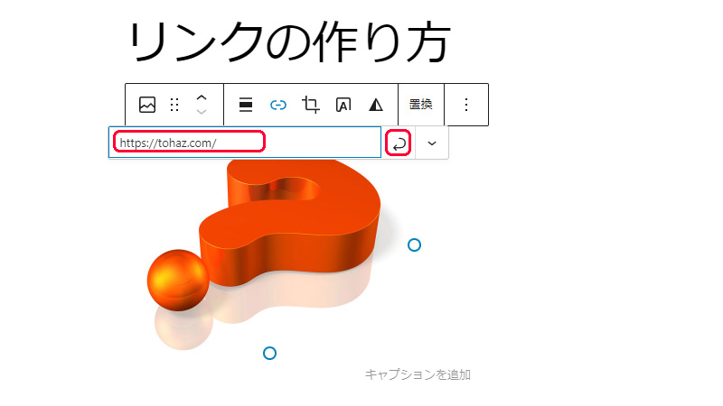Viewport: 723px width, 406px height.
Task: Click the image's right-side resize handle
Action: (415, 245)
